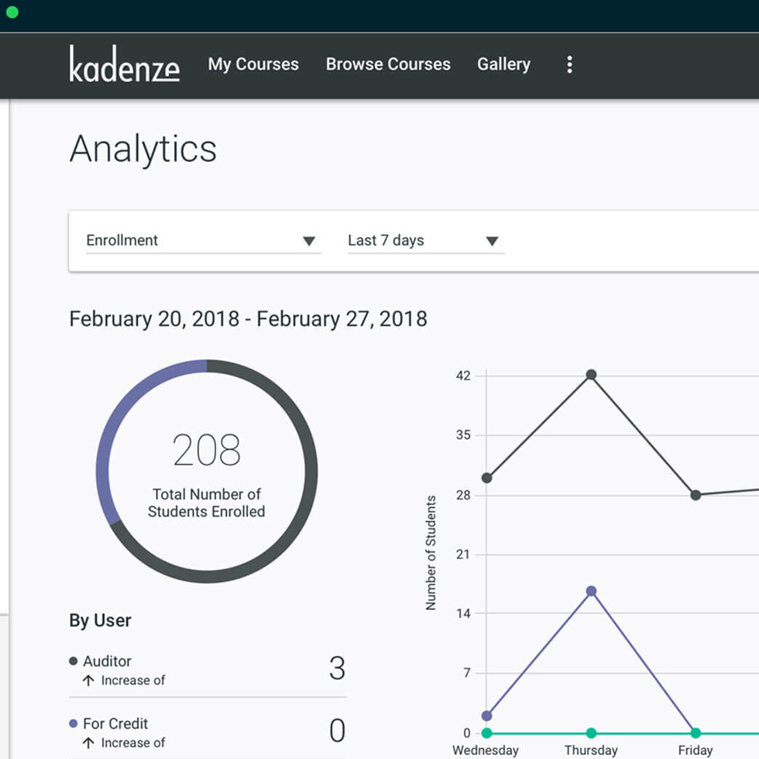Select the purple line's Thursday peak point
This screenshot has width=759, height=759.
(x=591, y=591)
